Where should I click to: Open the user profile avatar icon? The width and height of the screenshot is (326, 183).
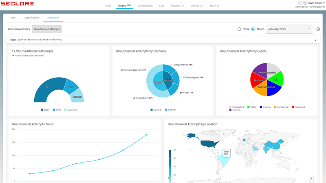pyautogui.click(x=305, y=3)
